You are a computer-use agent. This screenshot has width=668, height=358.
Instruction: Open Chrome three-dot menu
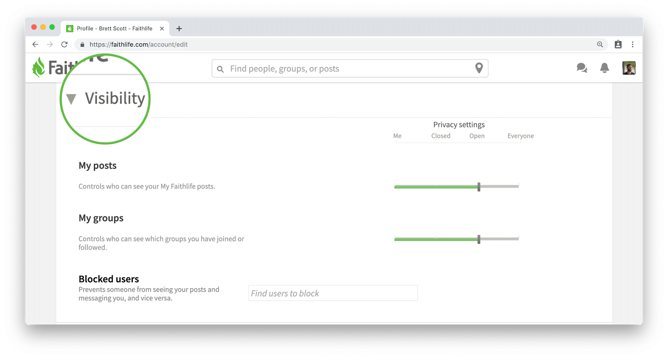tap(633, 44)
